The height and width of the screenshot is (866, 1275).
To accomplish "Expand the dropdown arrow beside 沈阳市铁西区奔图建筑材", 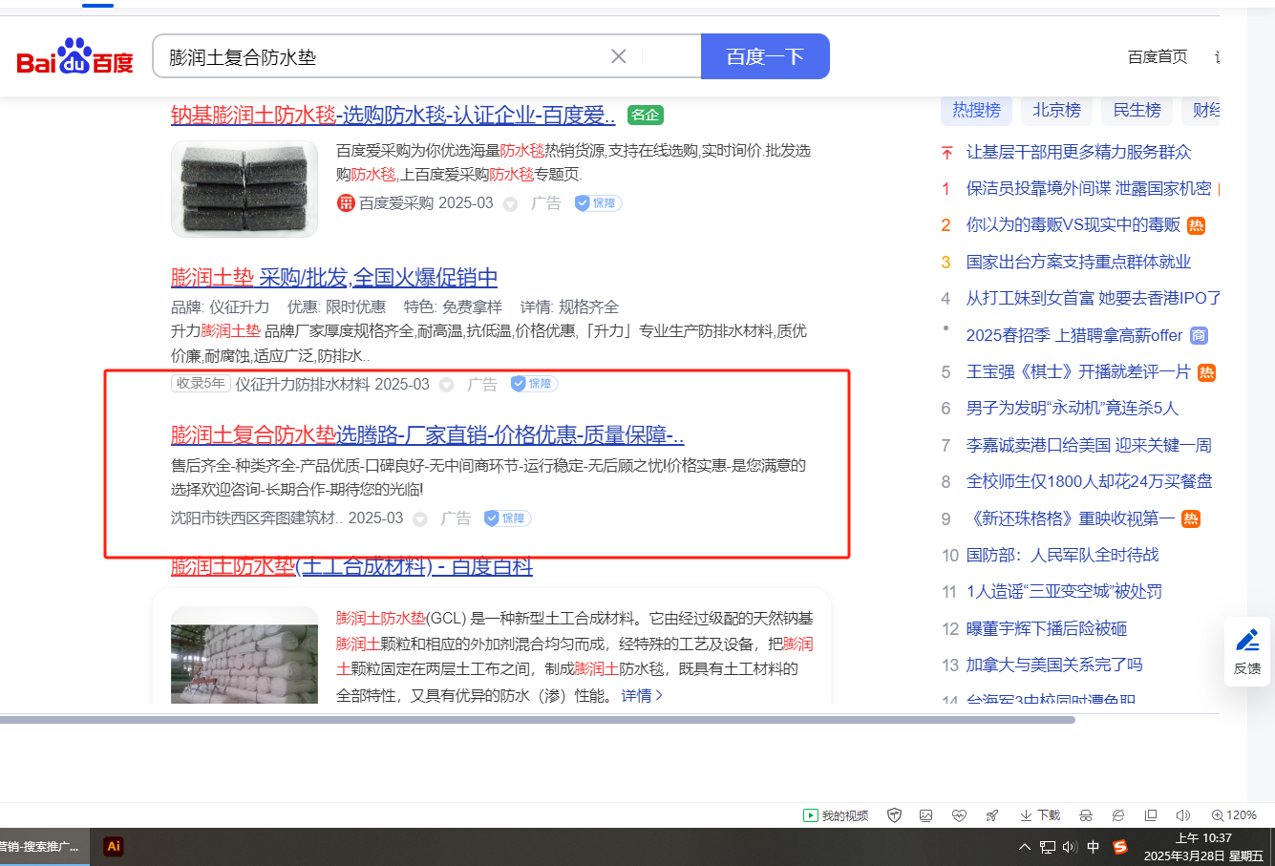I will click(x=420, y=519).
